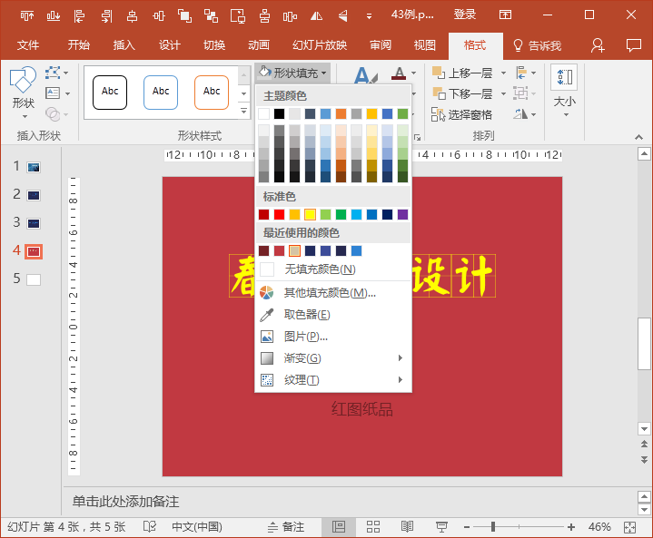653x538 pixels.
Task: Pick the standard yellow color swatch
Action: [x=310, y=215]
